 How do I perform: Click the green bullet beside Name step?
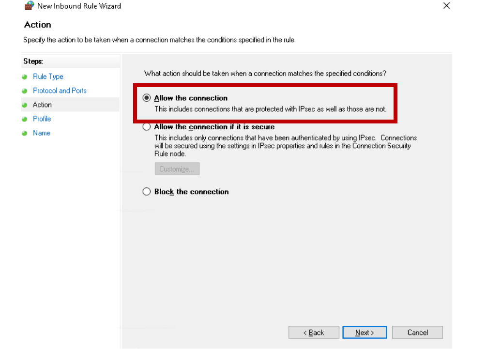[25, 133]
